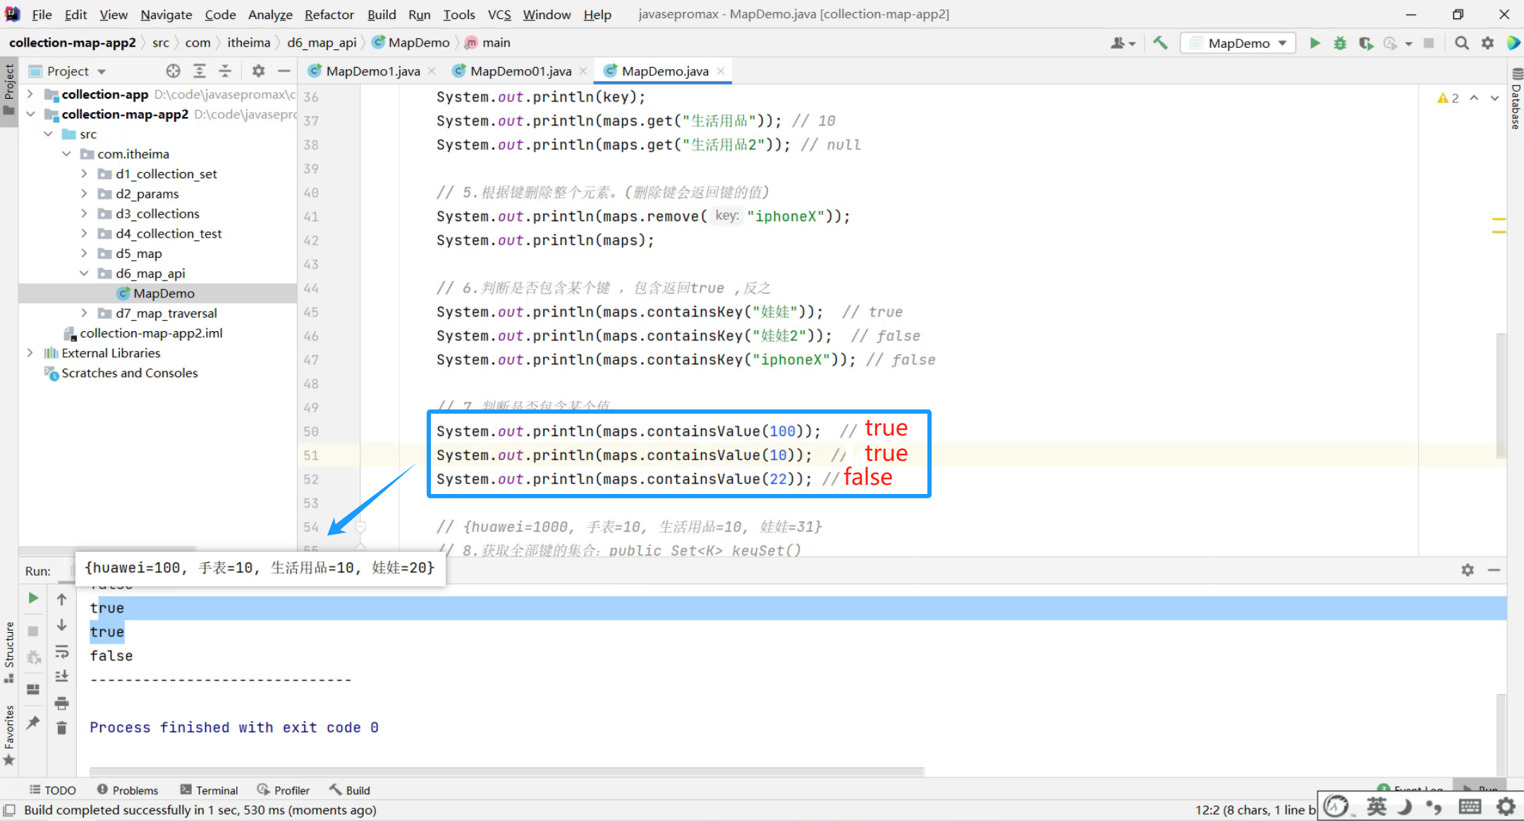
Task: Open the Refactor menu
Action: pos(329,14)
